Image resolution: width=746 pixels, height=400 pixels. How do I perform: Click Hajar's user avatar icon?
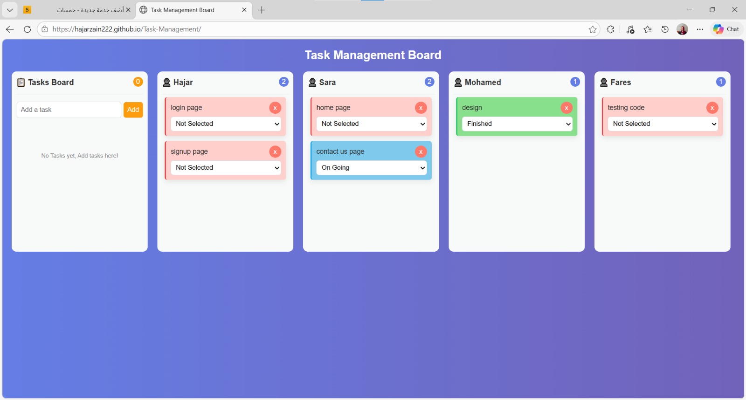tap(166, 83)
